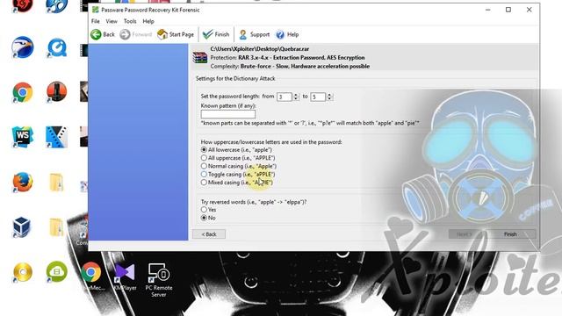The image size is (562, 316).
Task: Launch Firefox from the desktop
Action: (22, 182)
